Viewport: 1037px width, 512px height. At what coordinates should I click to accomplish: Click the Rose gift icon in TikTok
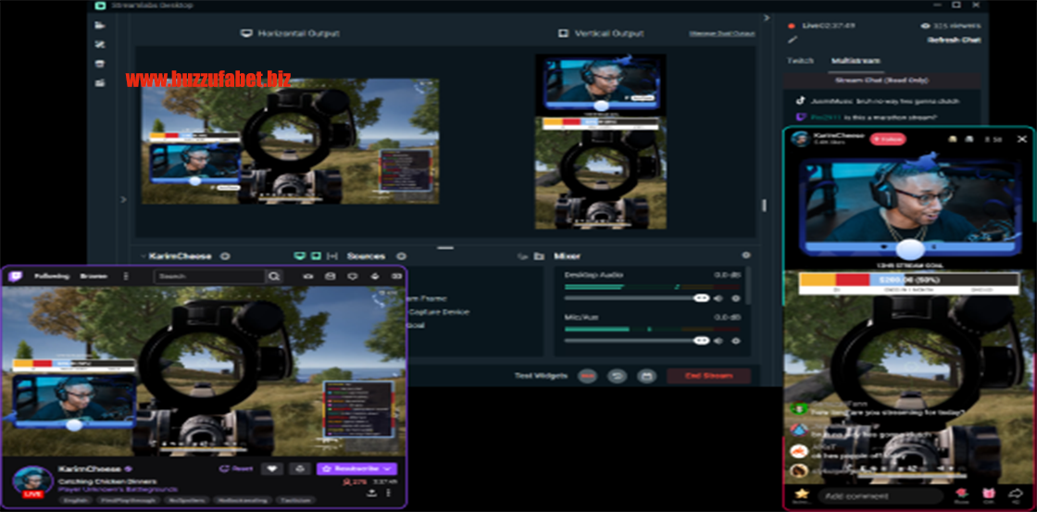(x=962, y=494)
